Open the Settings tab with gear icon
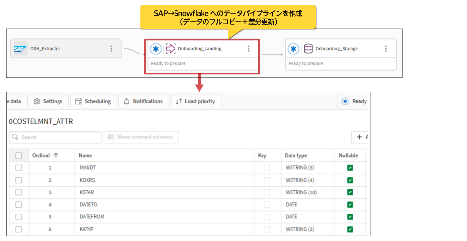This screenshot has width=467, height=241. [48, 101]
